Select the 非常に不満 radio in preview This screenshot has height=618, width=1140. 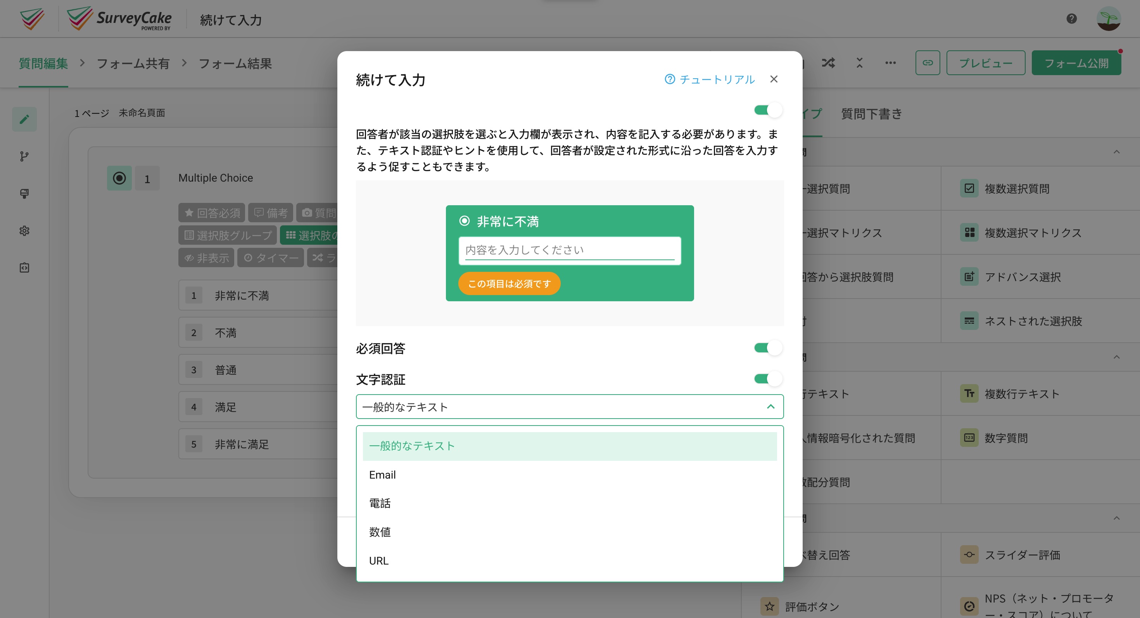click(464, 221)
